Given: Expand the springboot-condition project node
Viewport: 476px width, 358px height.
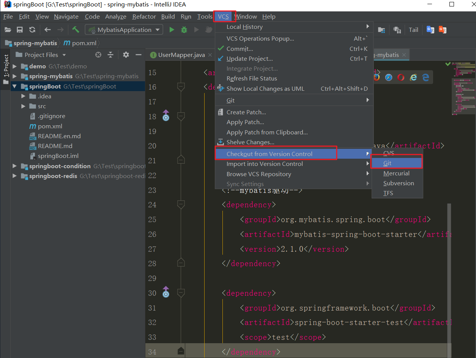Looking at the screenshot, I should pos(14,166).
